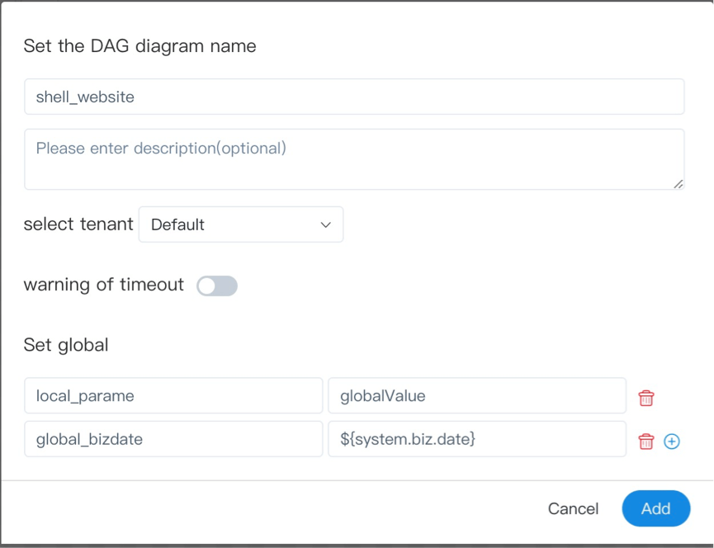This screenshot has height=548, width=714.
Task: Add a new global parameter row
Action: coord(672,442)
